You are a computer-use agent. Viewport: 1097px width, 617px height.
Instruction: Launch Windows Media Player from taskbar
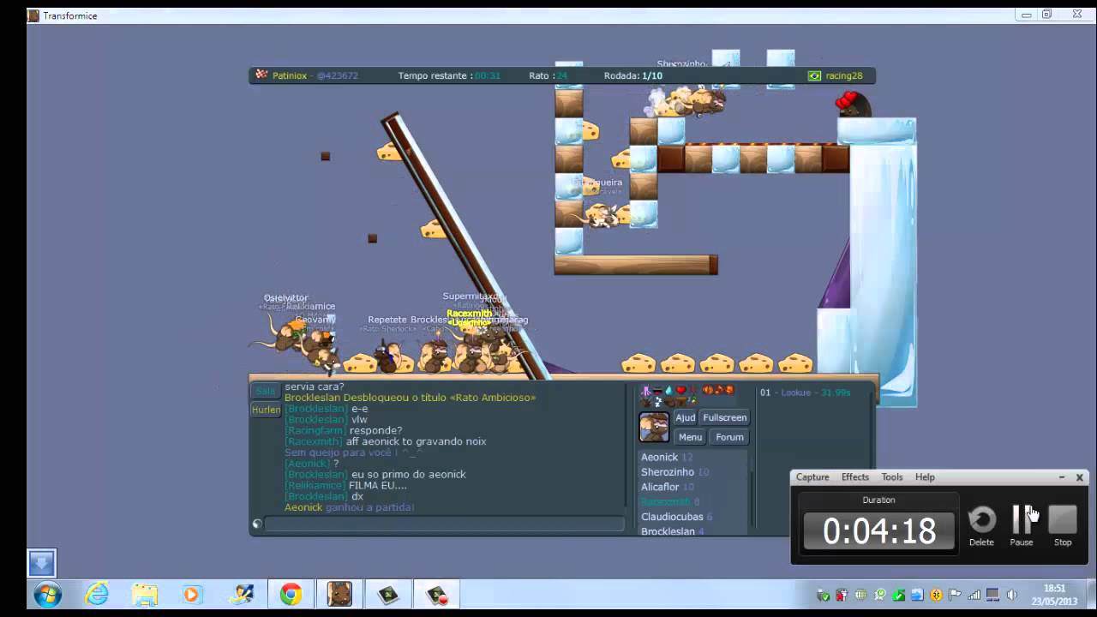tap(191, 594)
